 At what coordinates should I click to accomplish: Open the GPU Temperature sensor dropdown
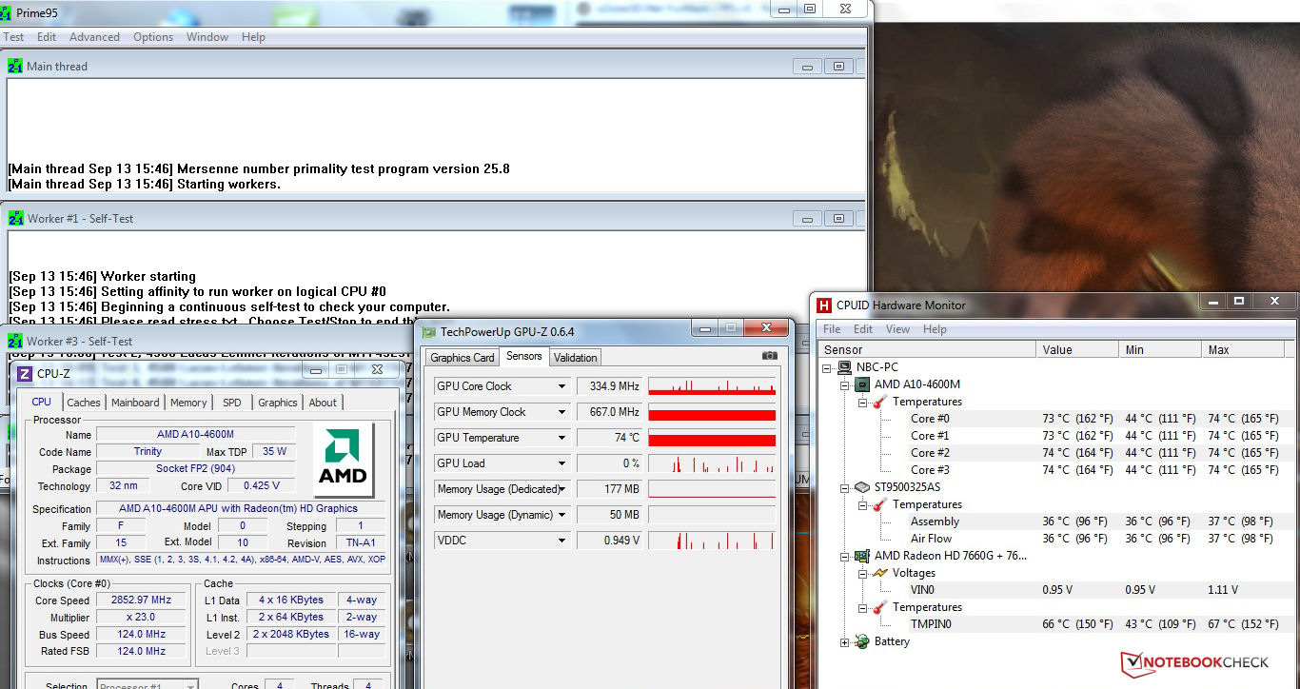(561, 438)
